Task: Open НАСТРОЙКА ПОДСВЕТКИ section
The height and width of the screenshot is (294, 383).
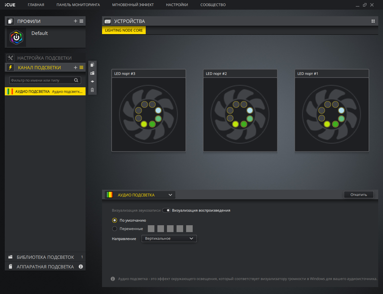Action: (x=45, y=58)
